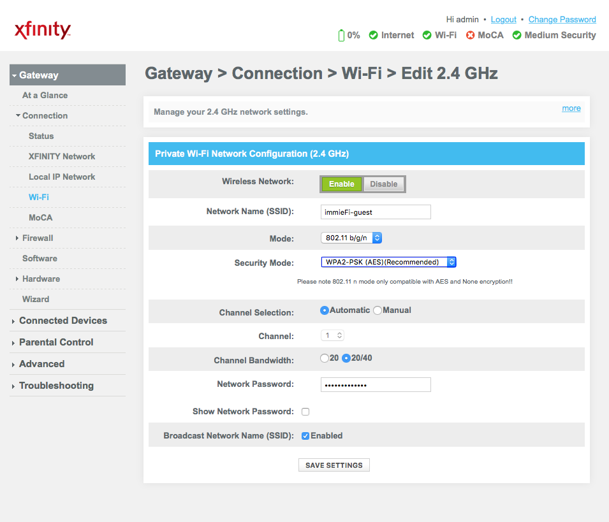
Task: Open the Security Mode dropdown
Action: (x=388, y=262)
